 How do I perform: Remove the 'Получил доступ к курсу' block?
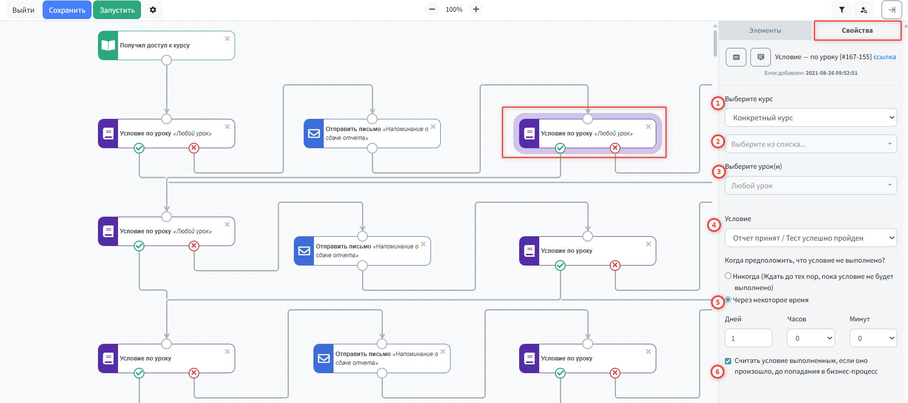(x=227, y=39)
